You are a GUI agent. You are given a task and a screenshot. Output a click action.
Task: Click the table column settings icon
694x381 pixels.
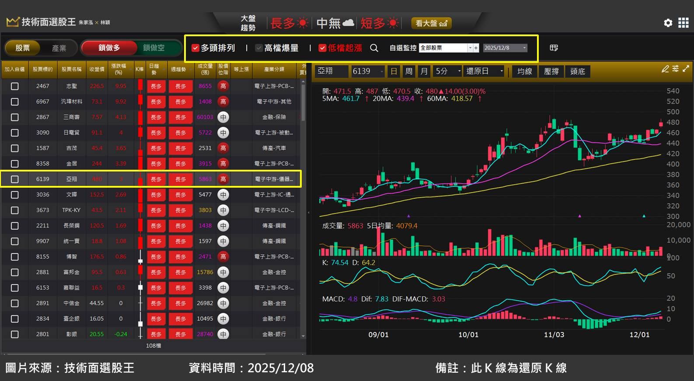coord(554,48)
